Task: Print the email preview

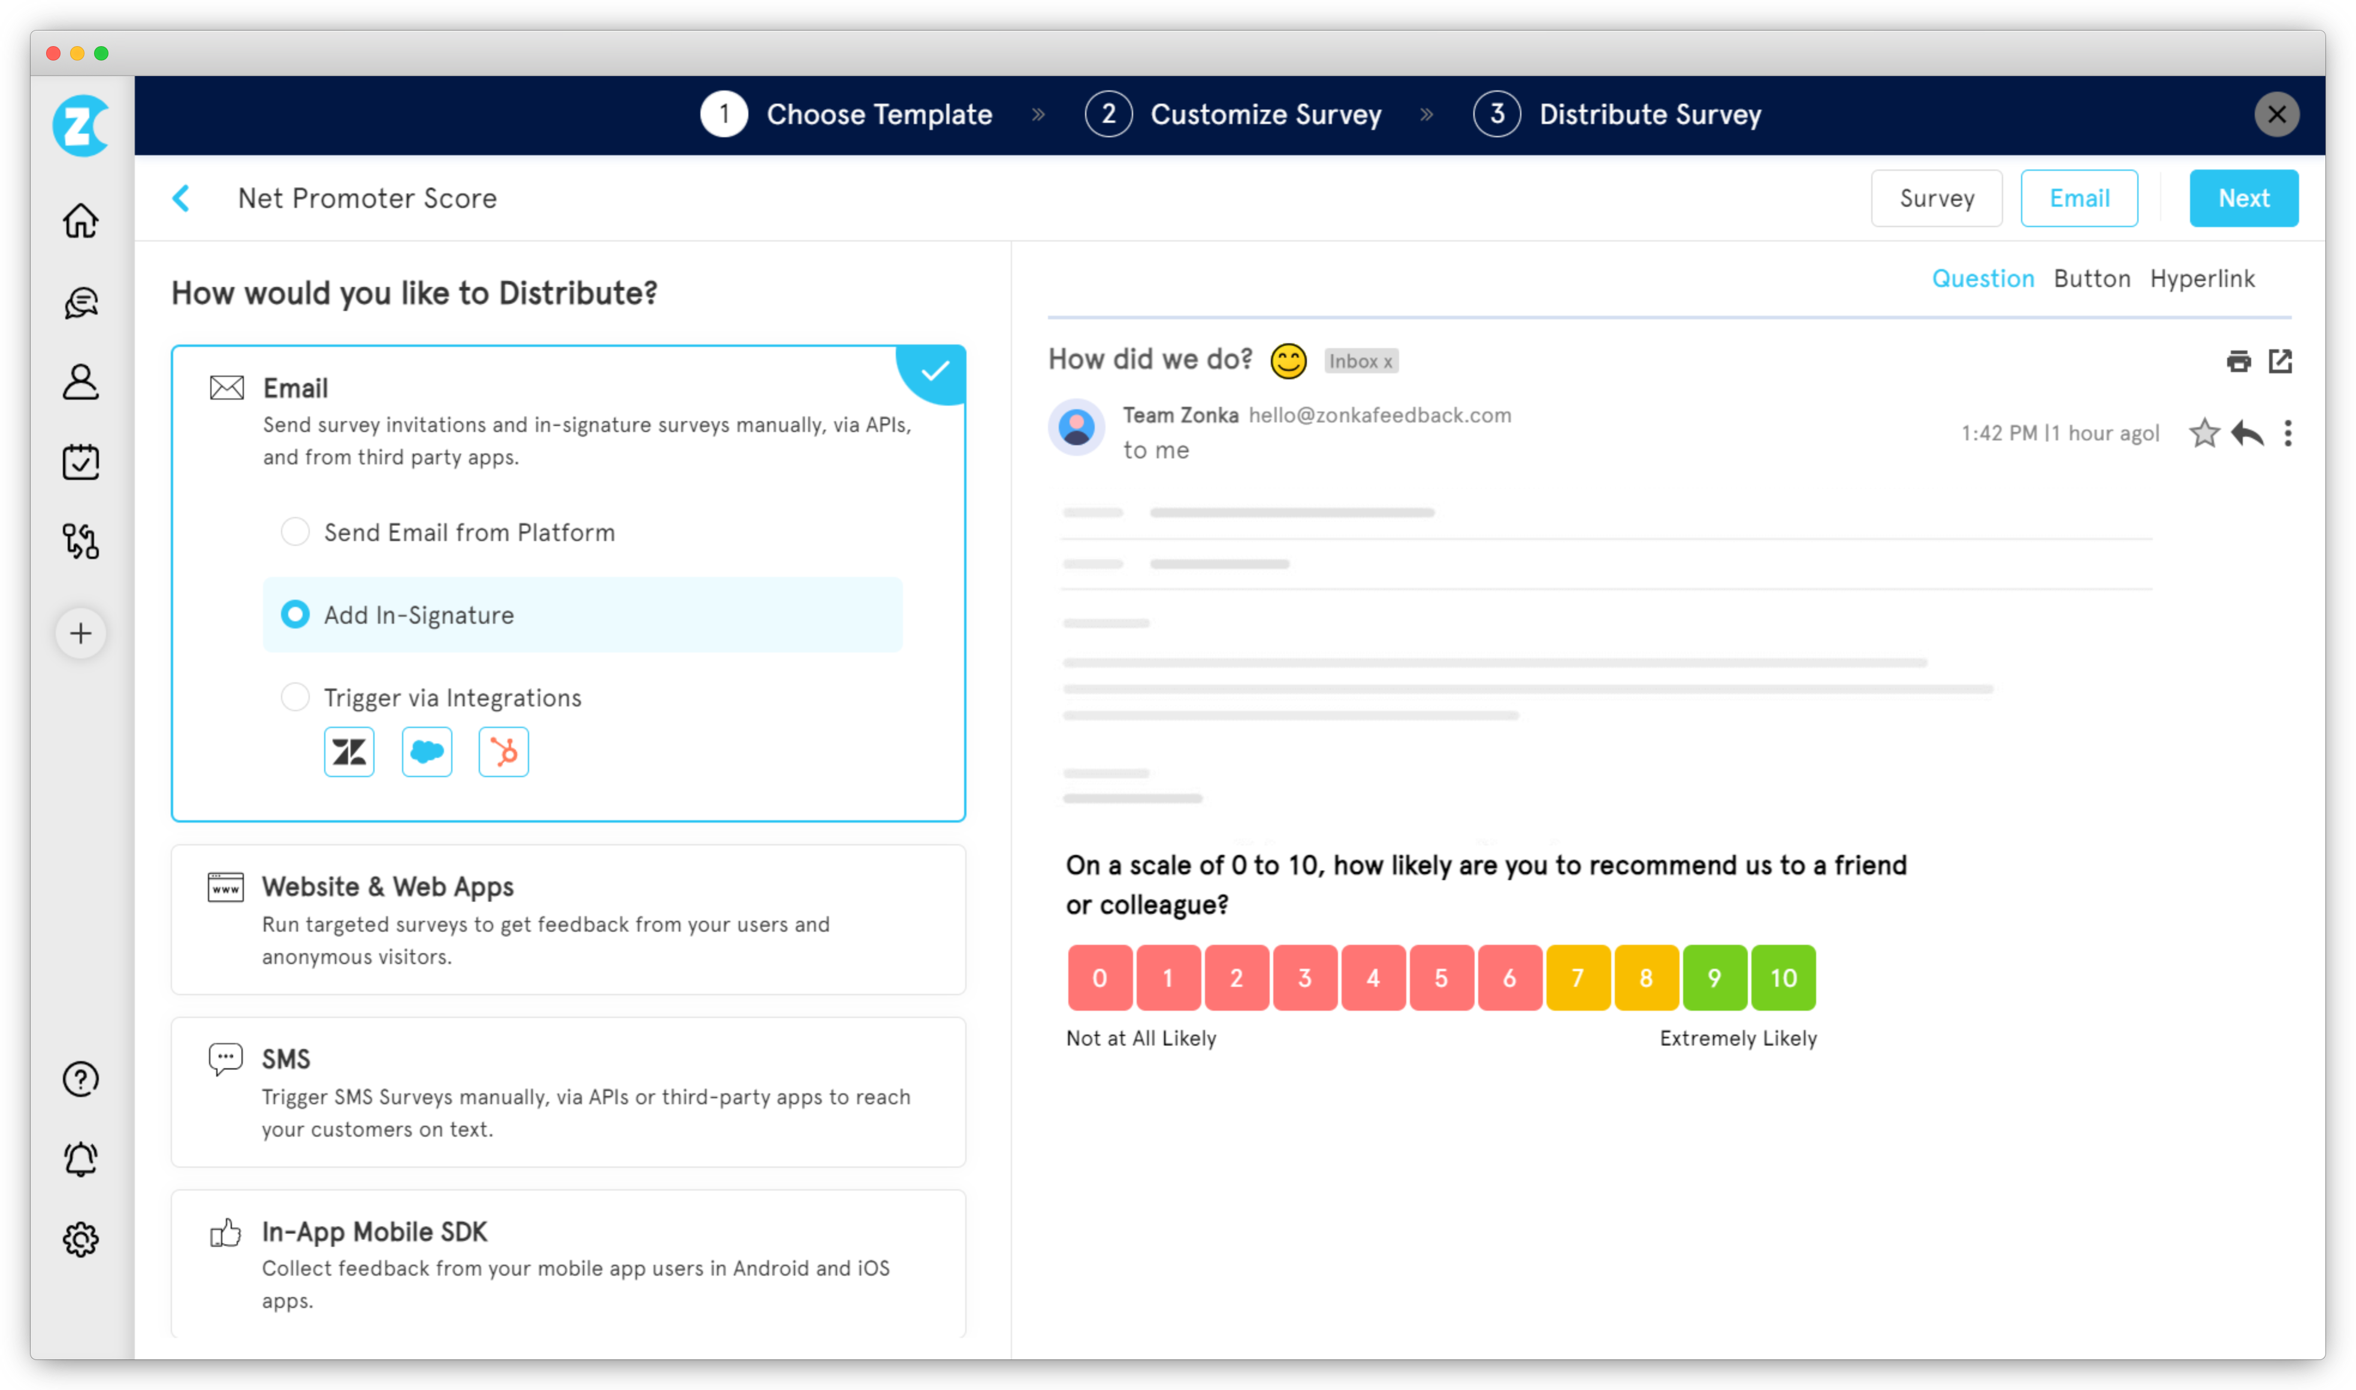Action: pos(2239,361)
